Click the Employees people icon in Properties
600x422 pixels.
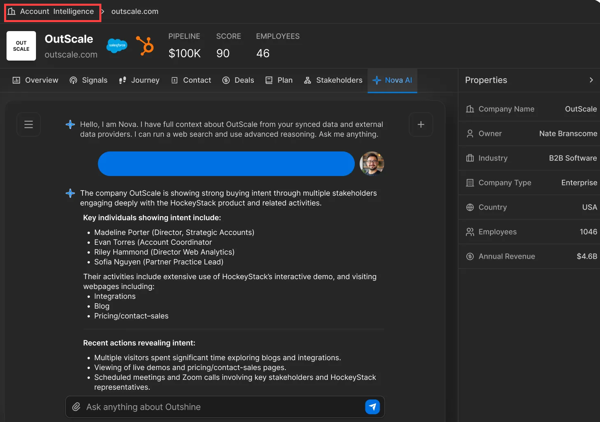[x=470, y=232]
